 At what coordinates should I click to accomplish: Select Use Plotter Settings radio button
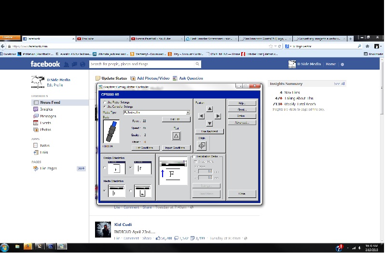pyautogui.click(x=105, y=102)
